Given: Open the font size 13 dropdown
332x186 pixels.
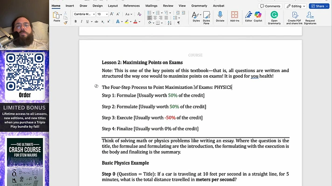Looking at the screenshot, I should point(107,14).
